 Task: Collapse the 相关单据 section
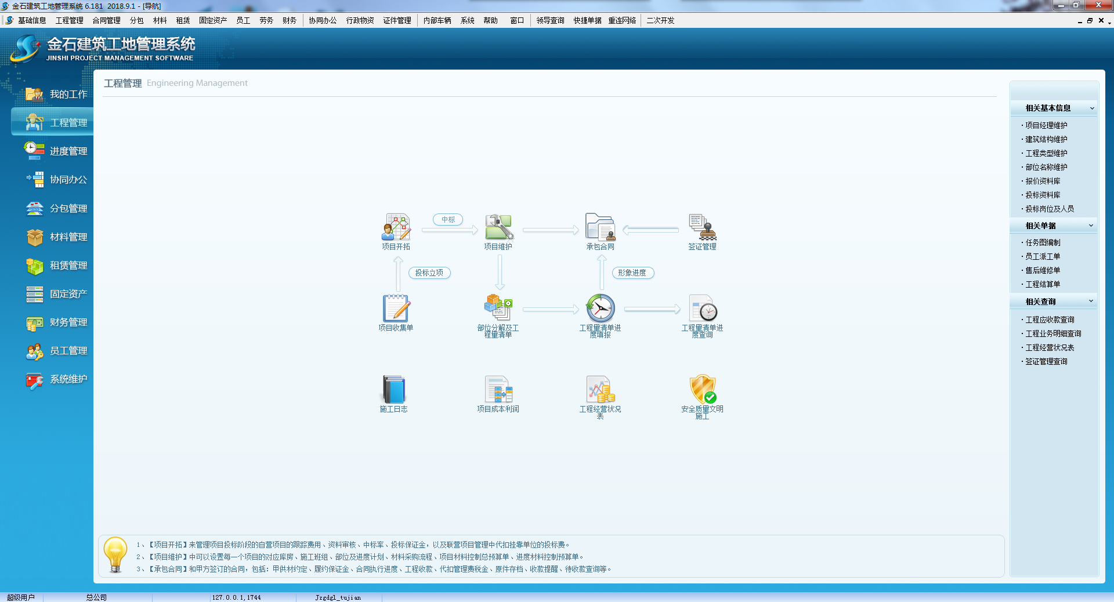[1091, 226]
